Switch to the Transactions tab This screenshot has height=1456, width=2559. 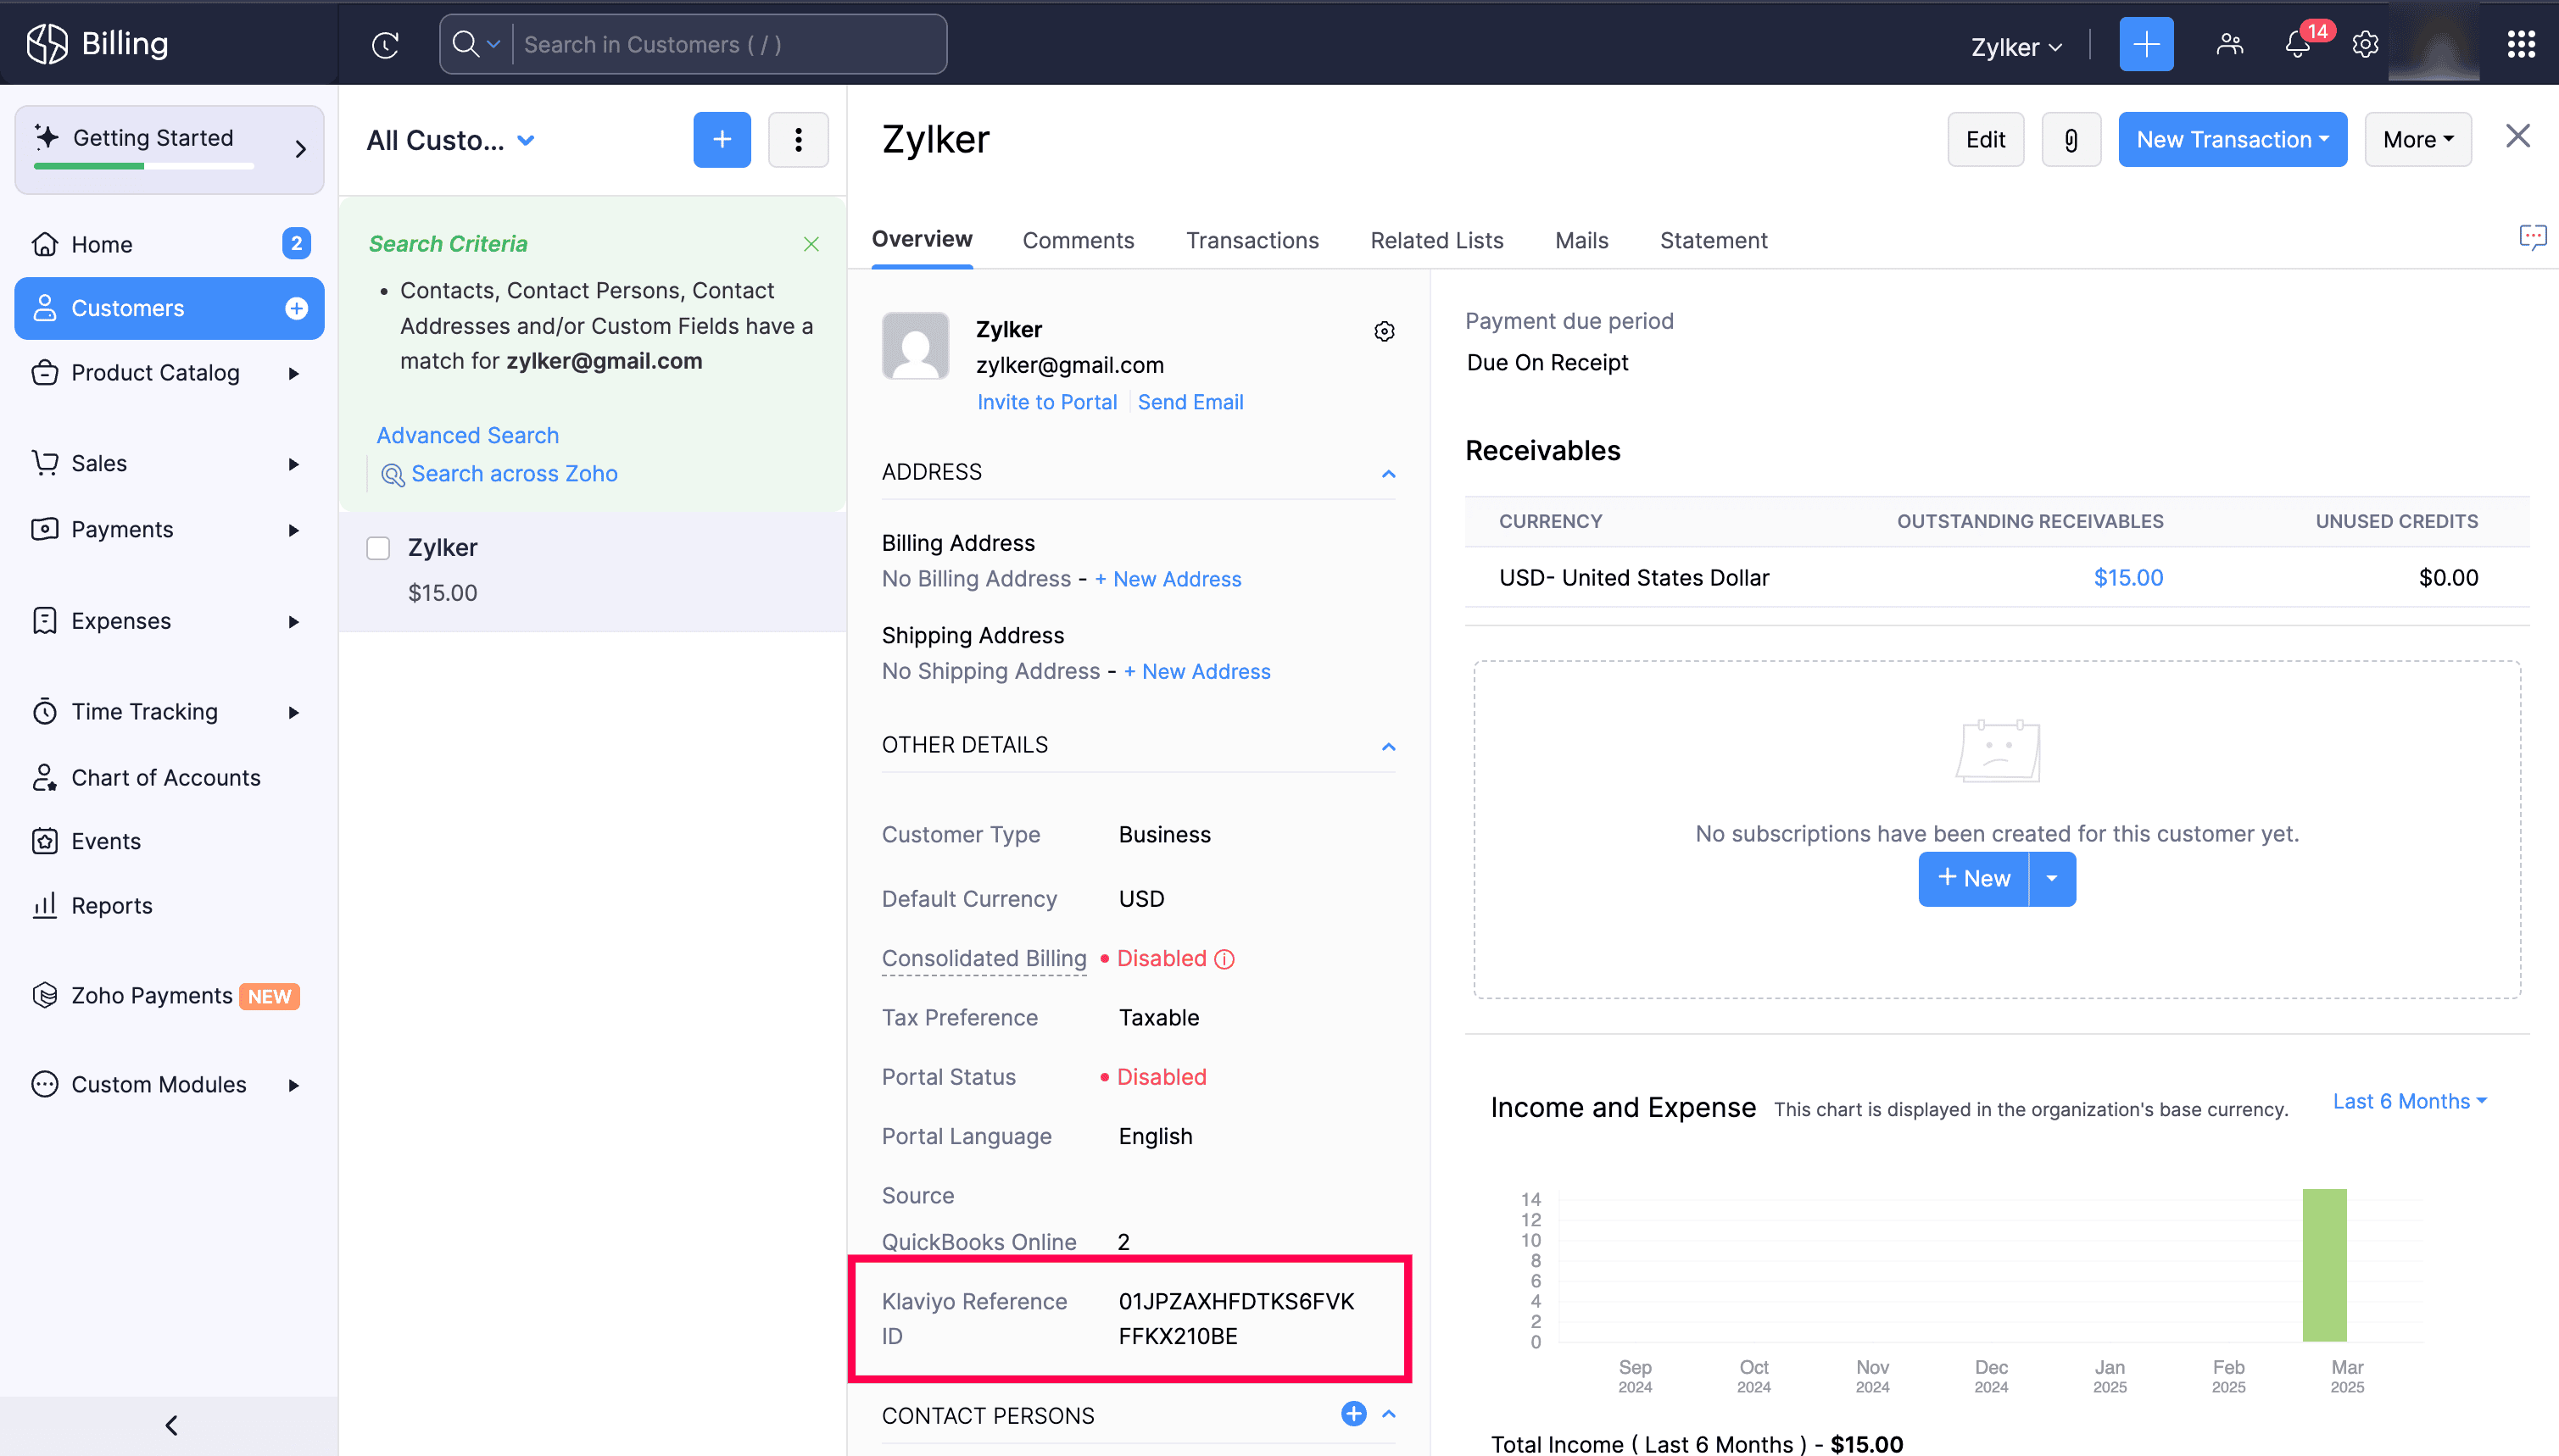click(1252, 240)
